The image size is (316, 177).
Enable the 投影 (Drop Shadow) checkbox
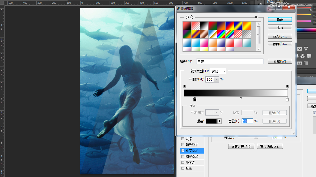(183, 168)
